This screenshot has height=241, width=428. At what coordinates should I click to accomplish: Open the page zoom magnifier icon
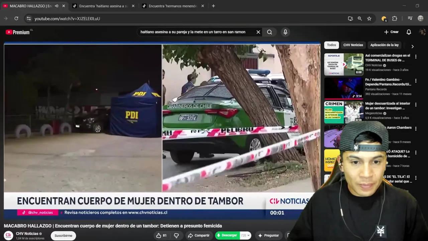click(360, 19)
